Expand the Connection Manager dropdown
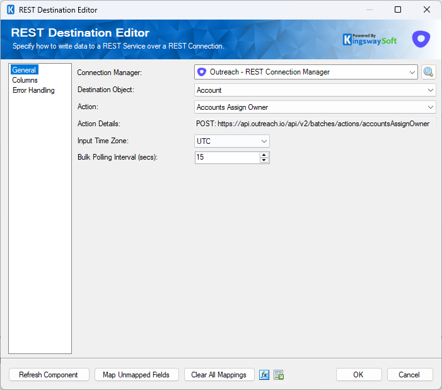 pos(412,72)
